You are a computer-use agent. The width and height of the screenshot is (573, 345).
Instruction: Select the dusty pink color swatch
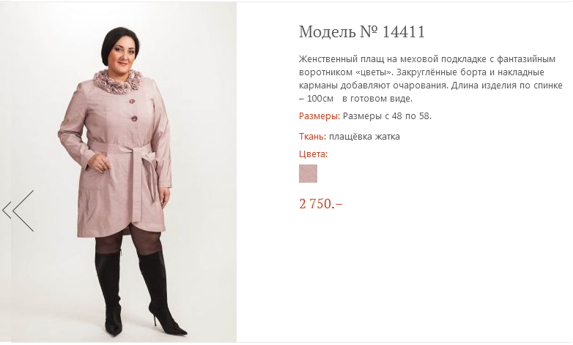[x=308, y=173]
